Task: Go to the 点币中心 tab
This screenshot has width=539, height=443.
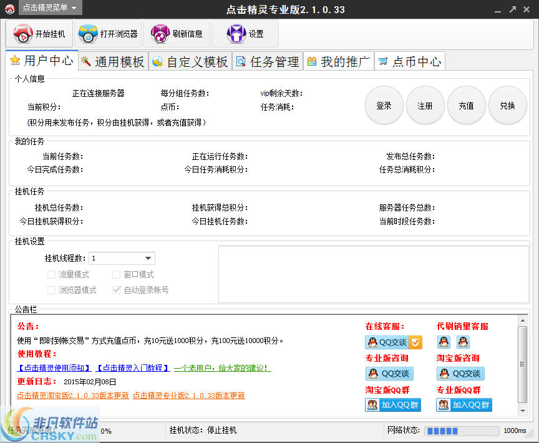Action: 410,62
